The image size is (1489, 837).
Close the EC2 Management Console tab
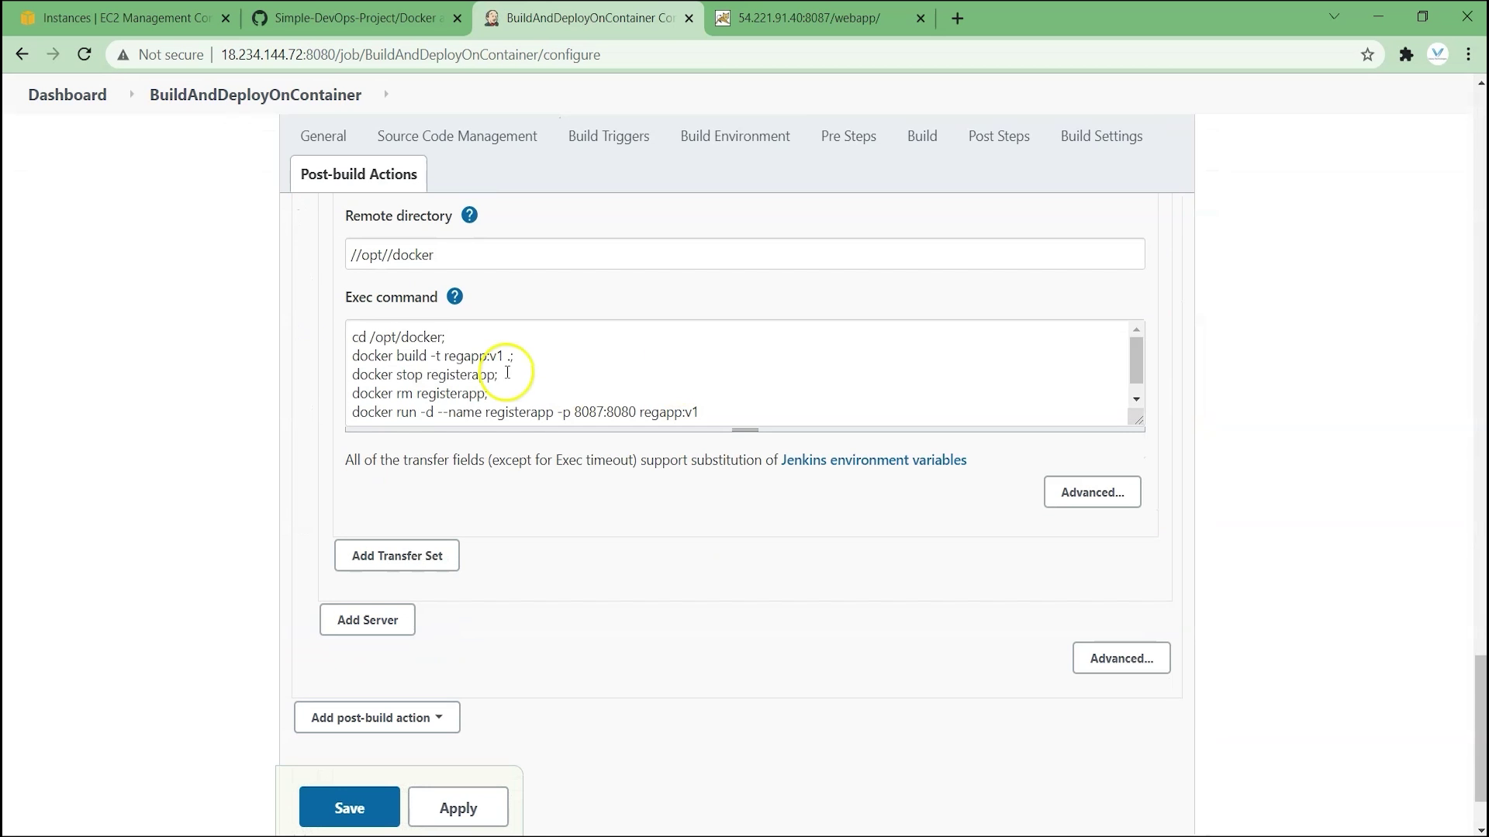click(226, 18)
